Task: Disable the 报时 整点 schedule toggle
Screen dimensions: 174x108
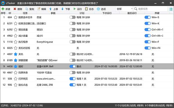Action: click(72, 66)
